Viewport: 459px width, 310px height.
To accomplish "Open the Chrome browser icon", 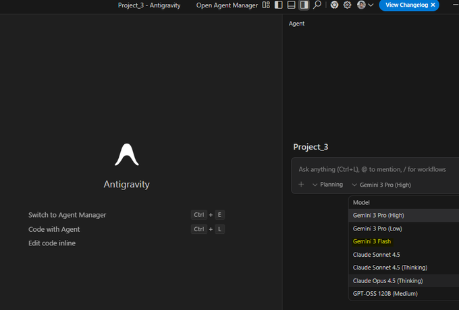I will (x=334, y=5).
